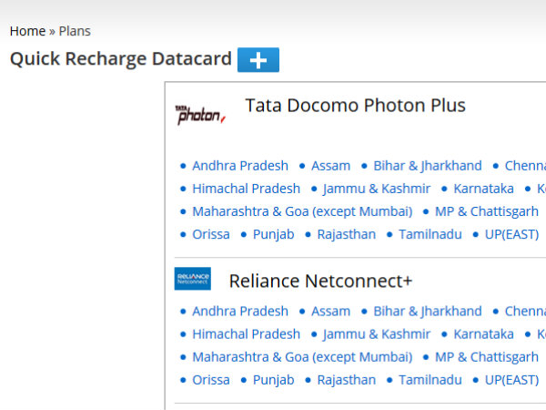Image resolution: width=546 pixels, height=410 pixels.
Task: Open Plans breadcrumb link
Action: click(75, 31)
